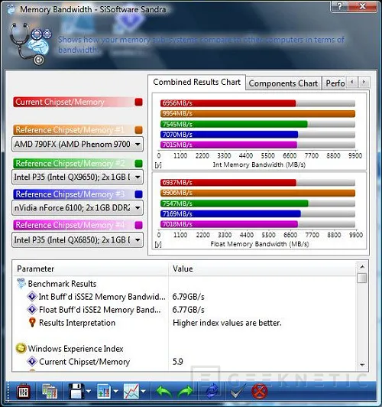Viewport: 382px width, 407px height.
Task: Click the [y] toggle under Int chart
Action: coord(158,164)
